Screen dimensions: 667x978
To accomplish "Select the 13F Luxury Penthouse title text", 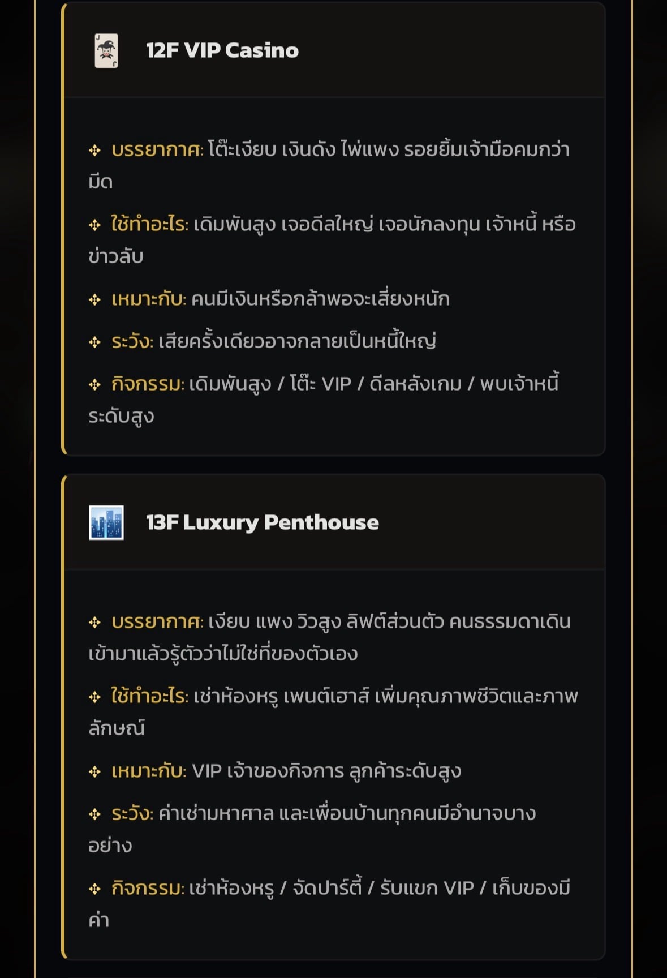I will [x=263, y=522].
